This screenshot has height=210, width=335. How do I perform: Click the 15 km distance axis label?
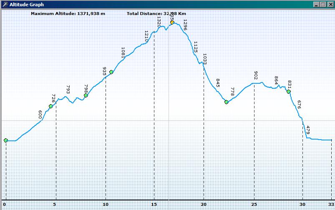pyautogui.click(x=154, y=205)
